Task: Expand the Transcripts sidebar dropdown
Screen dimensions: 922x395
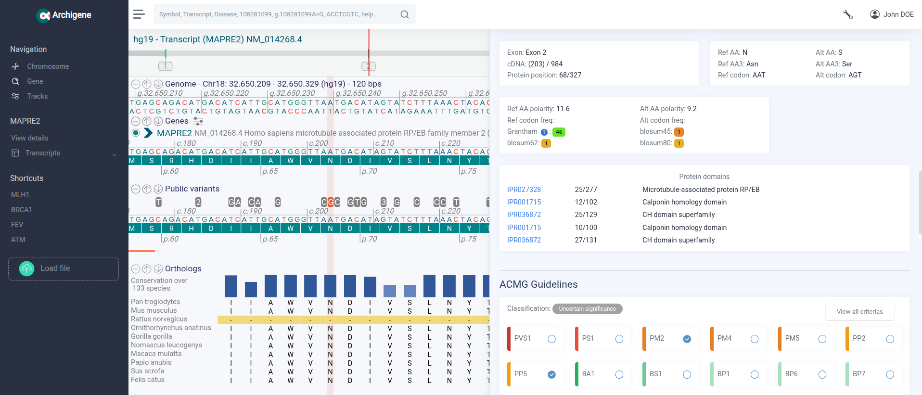Action: (x=114, y=154)
